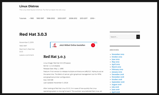
Task: Open the ad's red arrow button
Action: point(93,45)
